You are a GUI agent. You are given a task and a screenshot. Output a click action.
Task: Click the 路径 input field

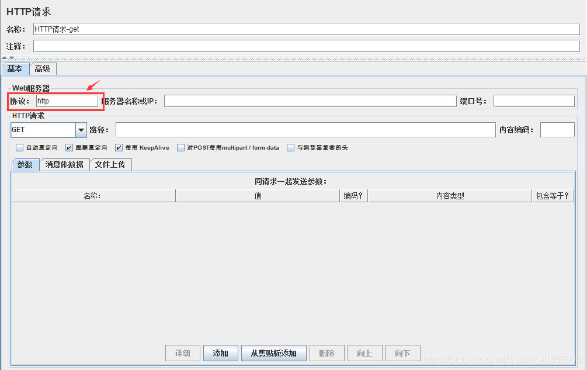305,130
